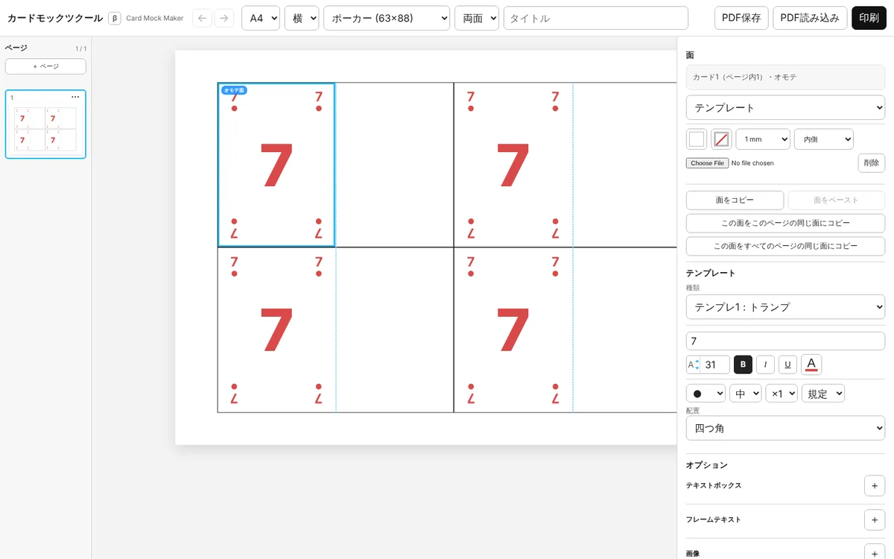Select the page 1 thumbnail
This screenshot has height=559, width=894.
point(45,124)
